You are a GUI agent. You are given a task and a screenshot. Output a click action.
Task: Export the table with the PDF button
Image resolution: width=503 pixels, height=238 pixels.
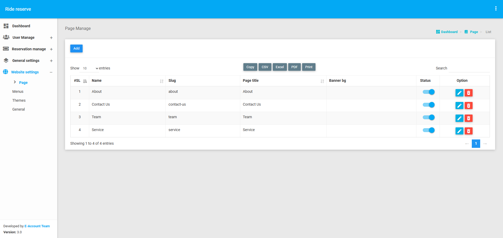pos(294,67)
